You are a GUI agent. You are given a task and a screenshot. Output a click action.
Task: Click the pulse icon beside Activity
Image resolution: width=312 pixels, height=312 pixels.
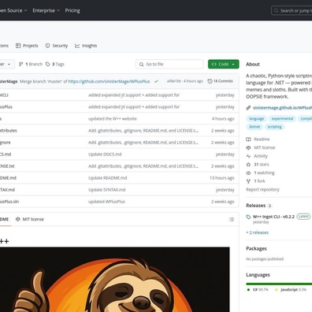(x=248, y=156)
